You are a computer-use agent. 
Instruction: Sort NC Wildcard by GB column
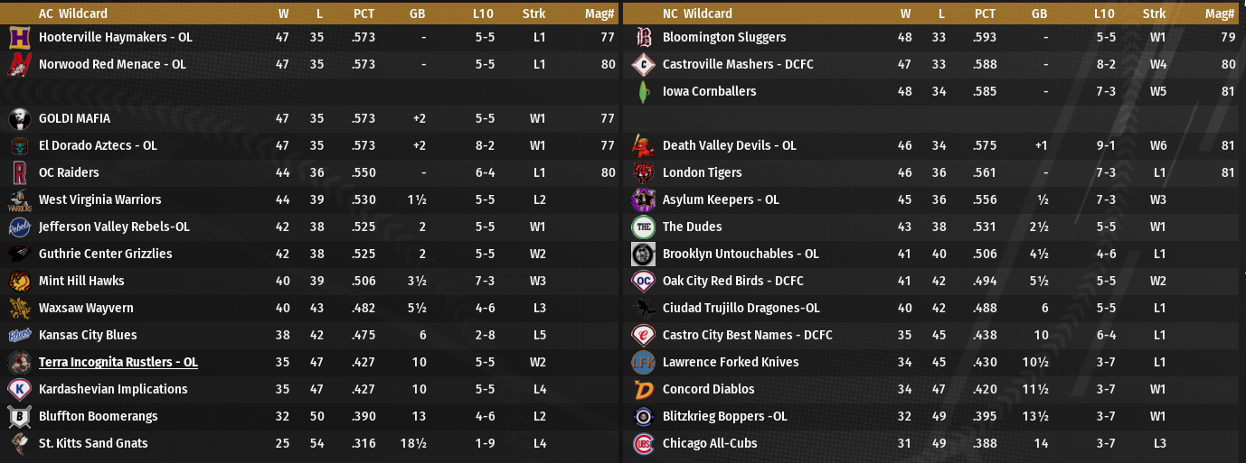click(1039, 14)
